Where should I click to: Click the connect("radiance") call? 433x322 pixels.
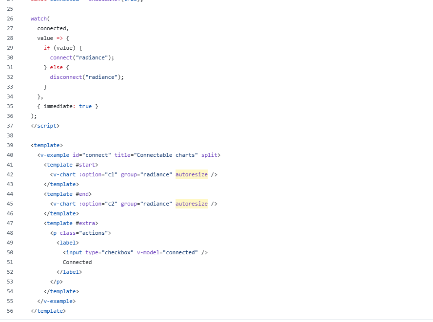pyautogui.click(x=82, y=57)
